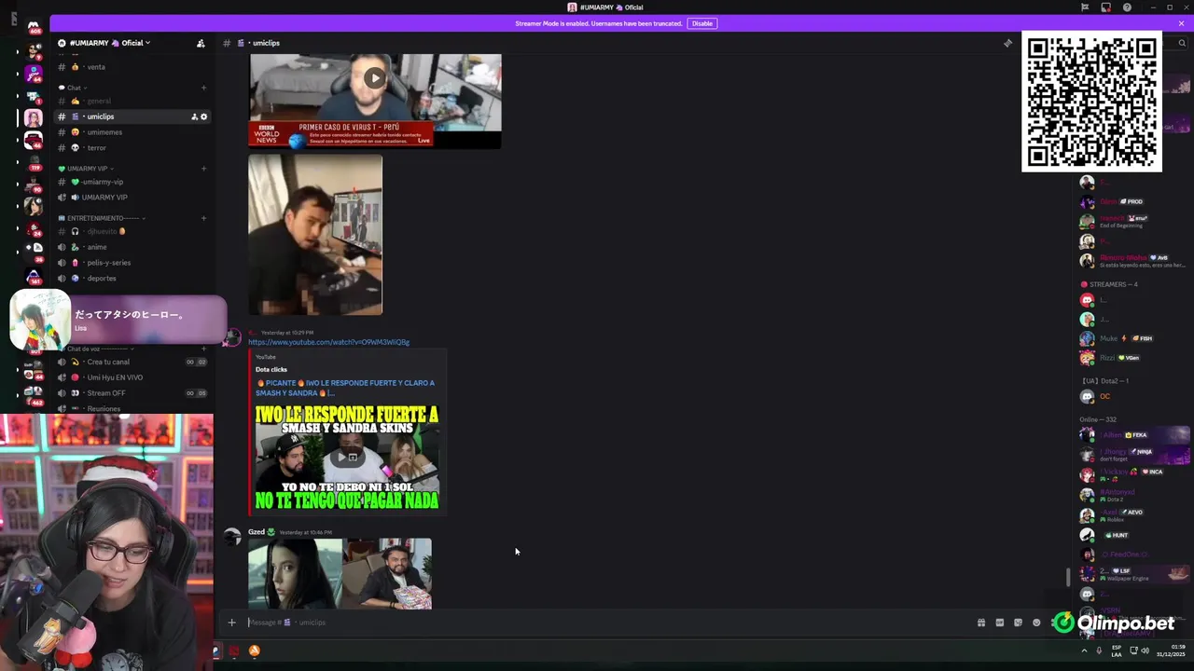
Task: Add a channel to ENTRETENIMIENTO category
Action: click(x=203, y=218)
